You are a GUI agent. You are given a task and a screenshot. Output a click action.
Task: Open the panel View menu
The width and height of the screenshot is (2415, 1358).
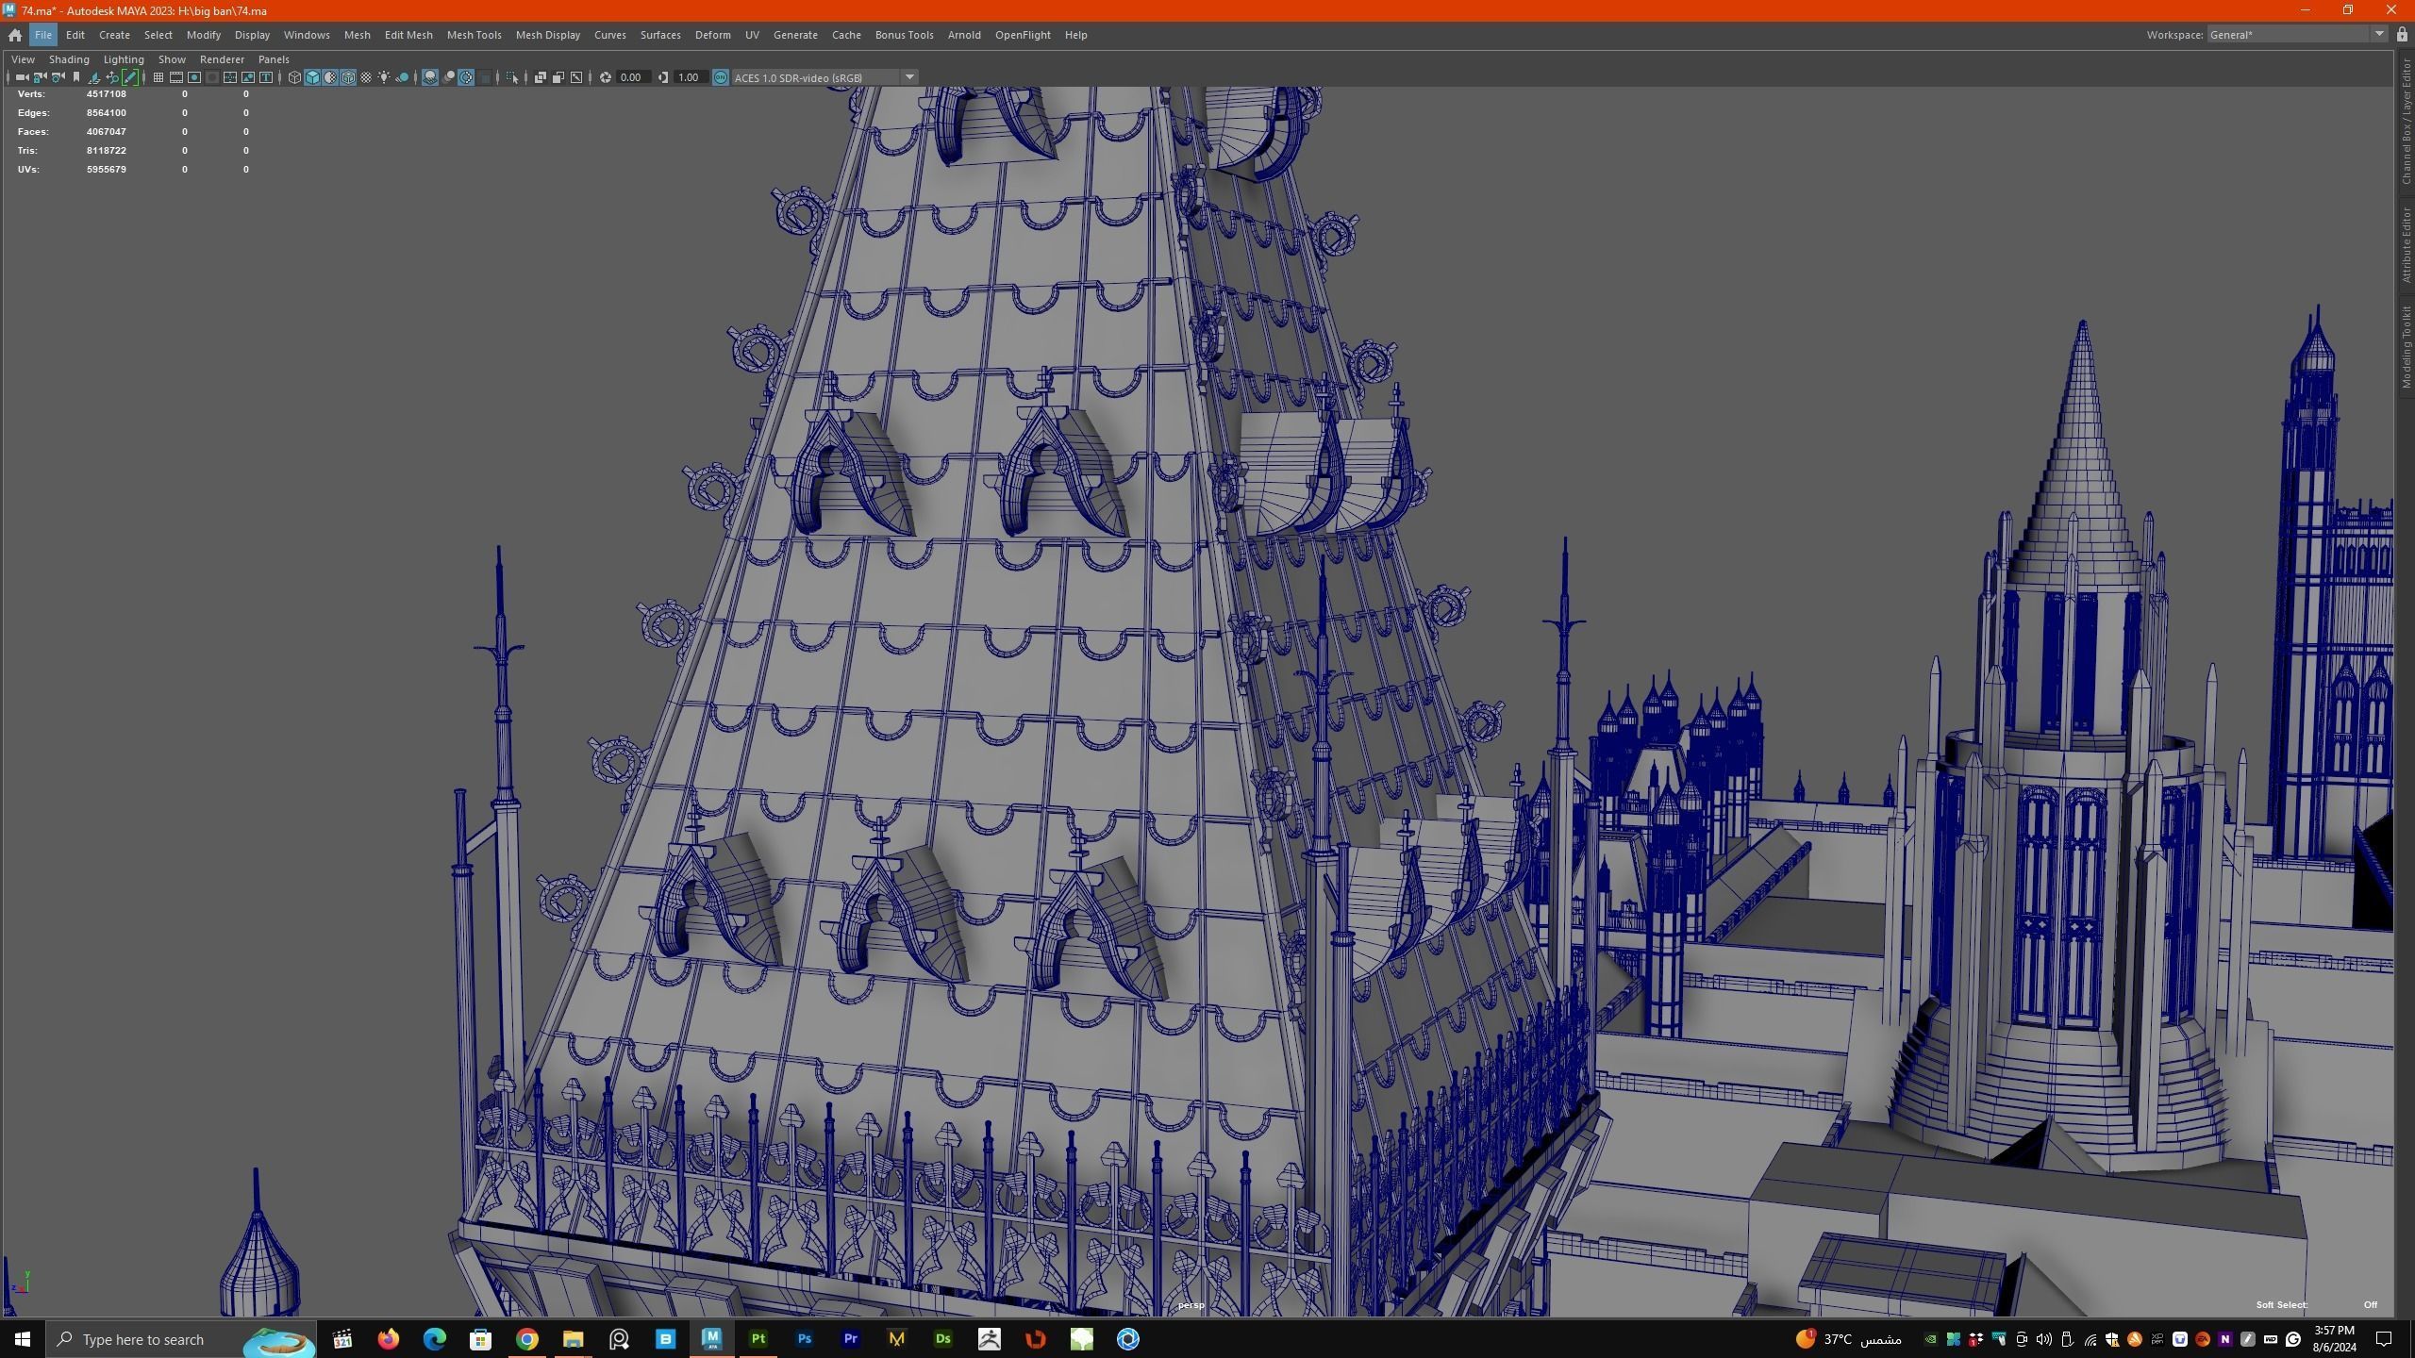pos(23,59)
